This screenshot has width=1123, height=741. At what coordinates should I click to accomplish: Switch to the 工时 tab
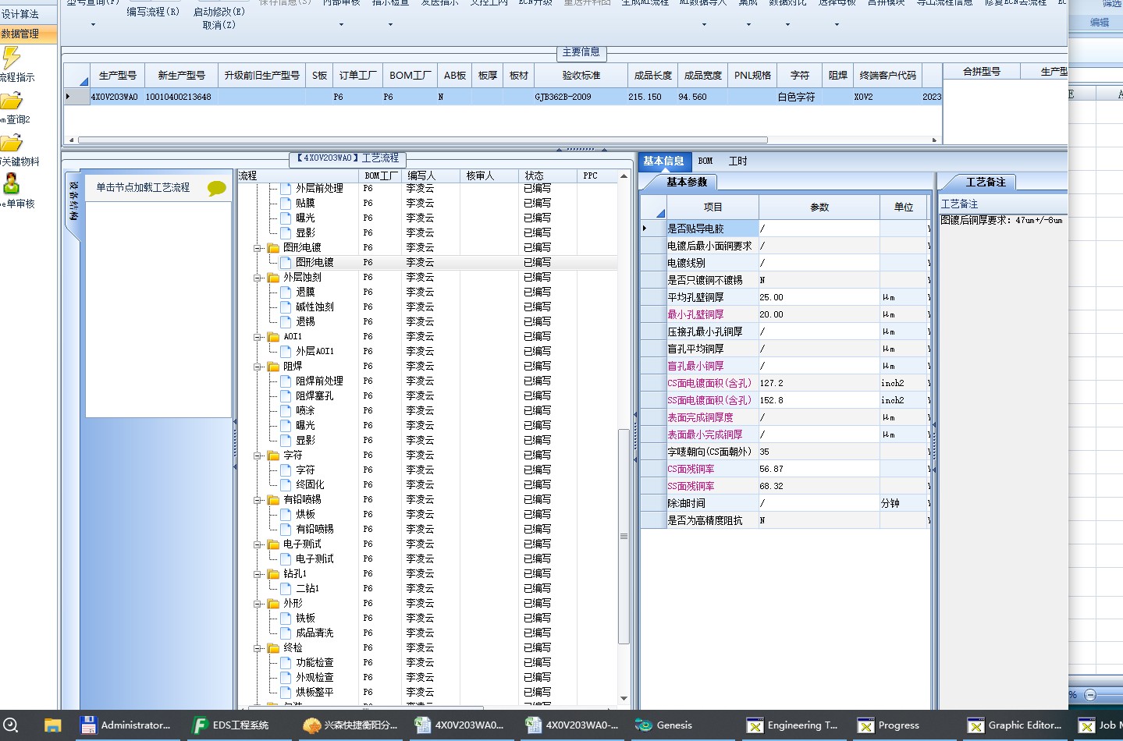[737, 161]
